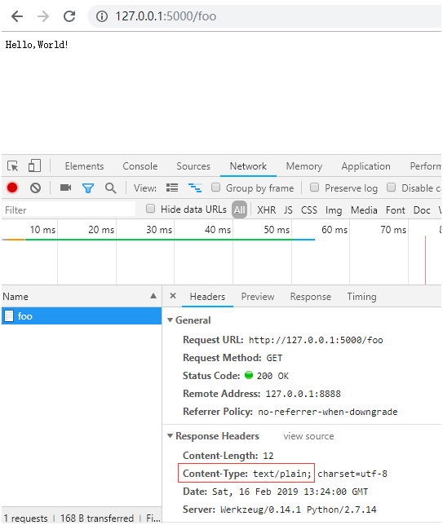The image size is (443, 525).
Task: Enable Preserve log checkbox
Action: pos(314,187)
